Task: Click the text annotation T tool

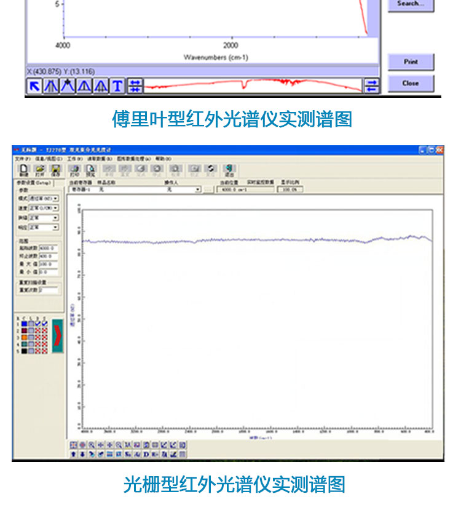Action: (117, 86)
